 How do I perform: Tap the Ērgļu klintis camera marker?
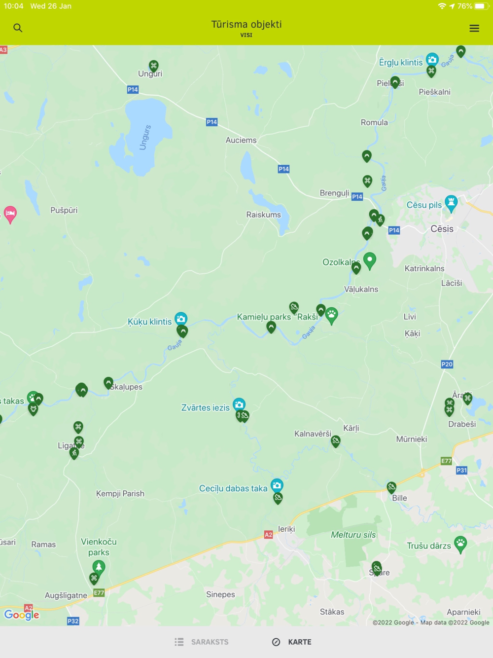(432, 60)
